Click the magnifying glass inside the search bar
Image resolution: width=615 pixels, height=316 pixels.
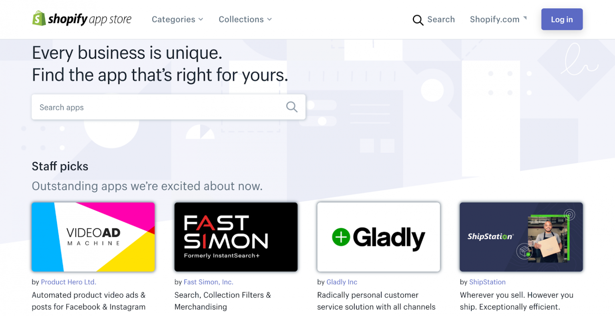coord(291,107)
